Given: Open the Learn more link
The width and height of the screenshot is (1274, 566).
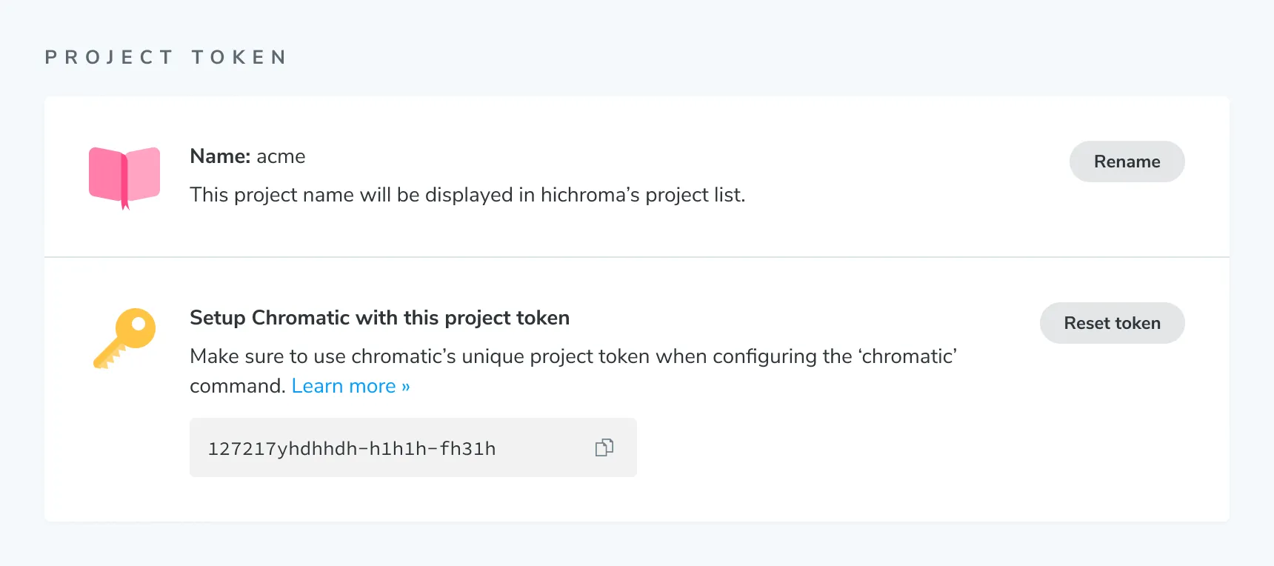Looking at the screenshot, I should [342, 386].
